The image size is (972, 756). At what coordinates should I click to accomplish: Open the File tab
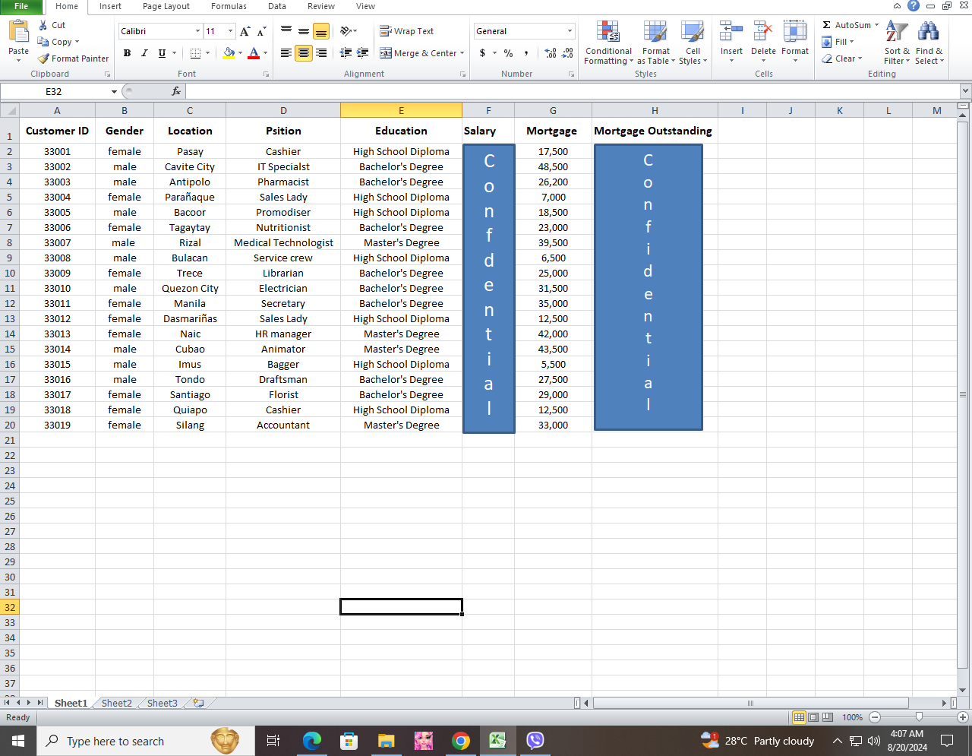point(21,6)
